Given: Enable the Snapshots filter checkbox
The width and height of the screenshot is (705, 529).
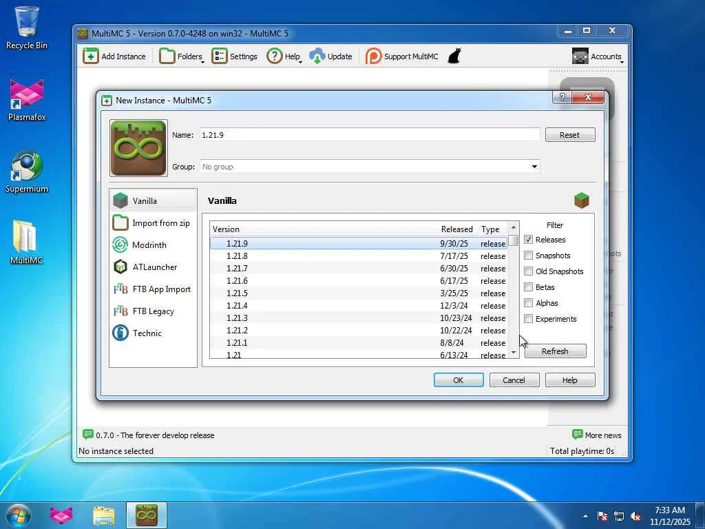Looking at the screenshot, I should point(528,256).
